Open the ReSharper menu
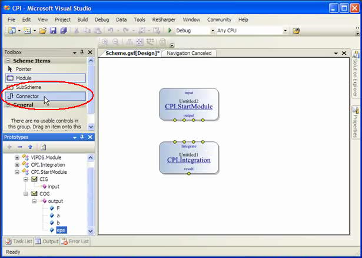This screenshot has width=362, height=258. pos(164,19)
